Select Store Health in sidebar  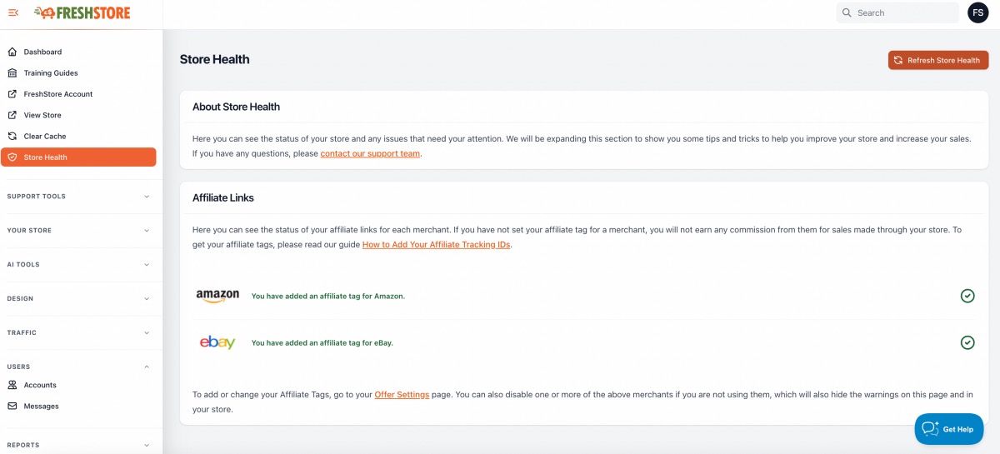coord(78,157)
